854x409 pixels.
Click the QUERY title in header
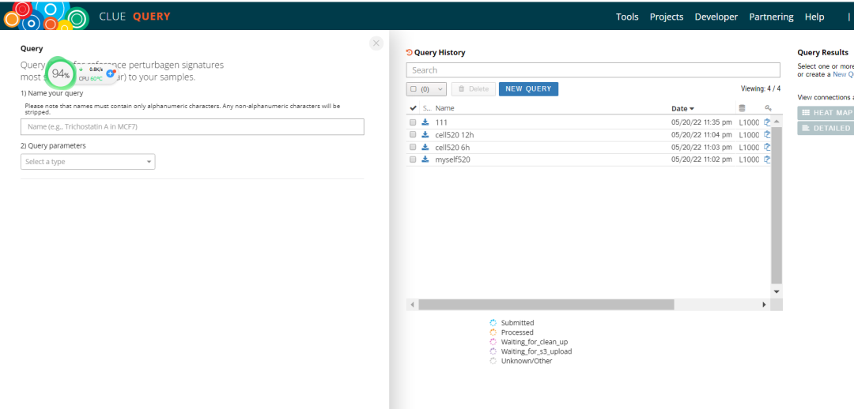coord(151,17)
